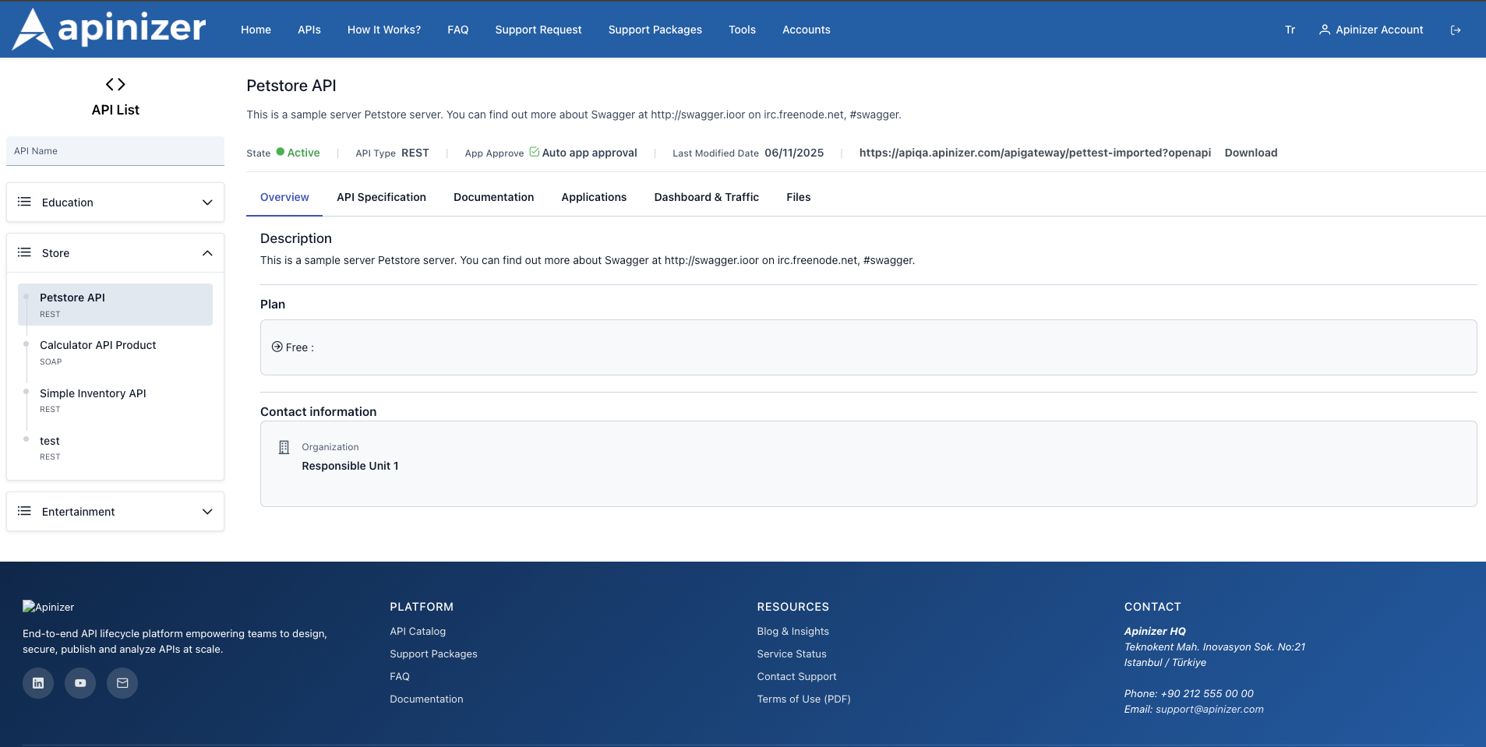Image resolution: width=1486 pixels, height=747 pixels.
Task: Expand the Entertainment category
Action: tap(207, 511)
